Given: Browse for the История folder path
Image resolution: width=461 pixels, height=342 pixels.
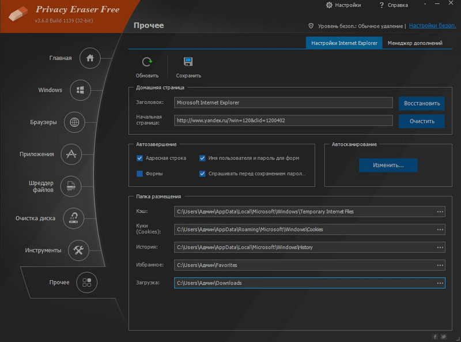Looking at the screenshot, I should click(440, 247).
